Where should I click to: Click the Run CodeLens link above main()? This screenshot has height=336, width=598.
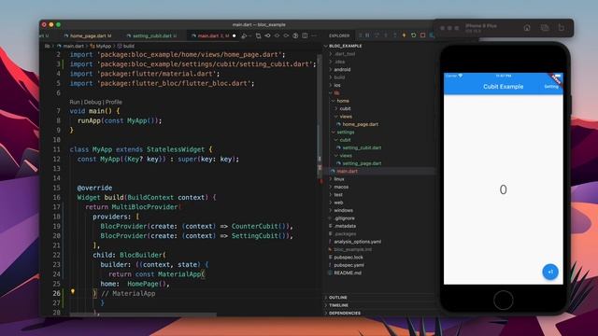pyautogui.click(x=75, y=102)
